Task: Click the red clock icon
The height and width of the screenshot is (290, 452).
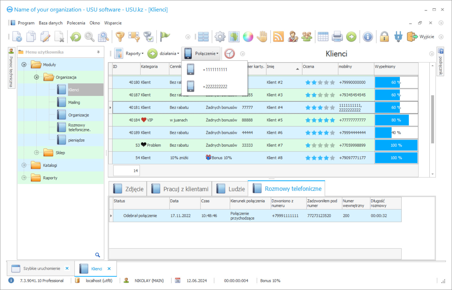Action: [229, 54]
